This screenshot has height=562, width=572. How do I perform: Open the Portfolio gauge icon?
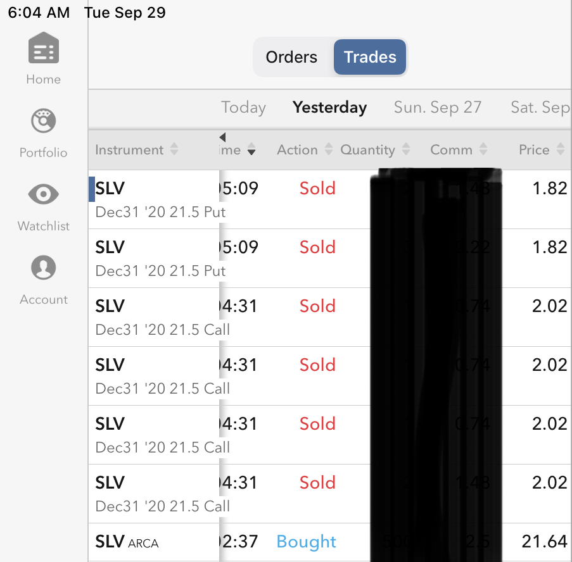(43, 122)
